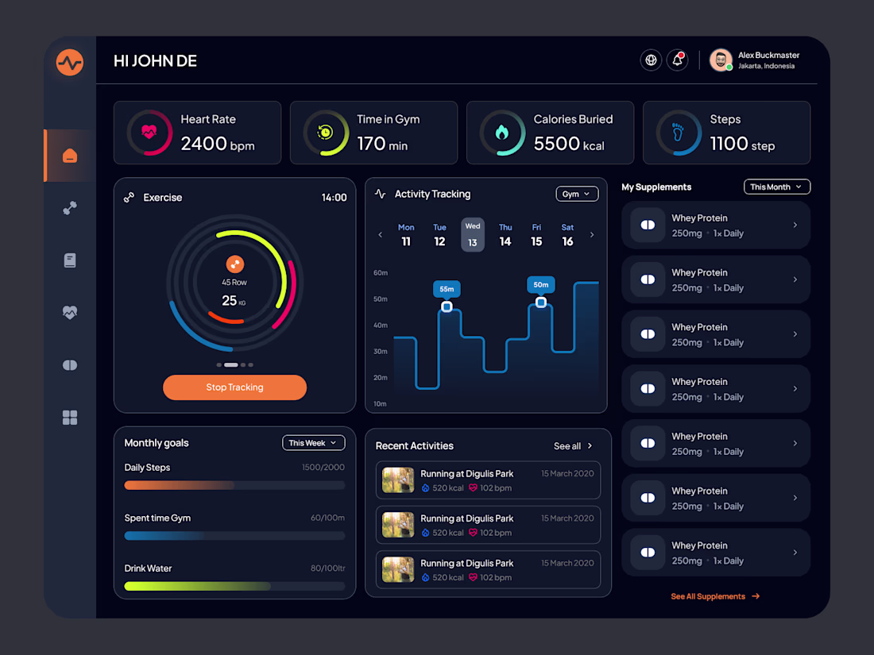This screenshot has height=655, width=874.
Task: Open See All Supplements link
Action: 715,596
